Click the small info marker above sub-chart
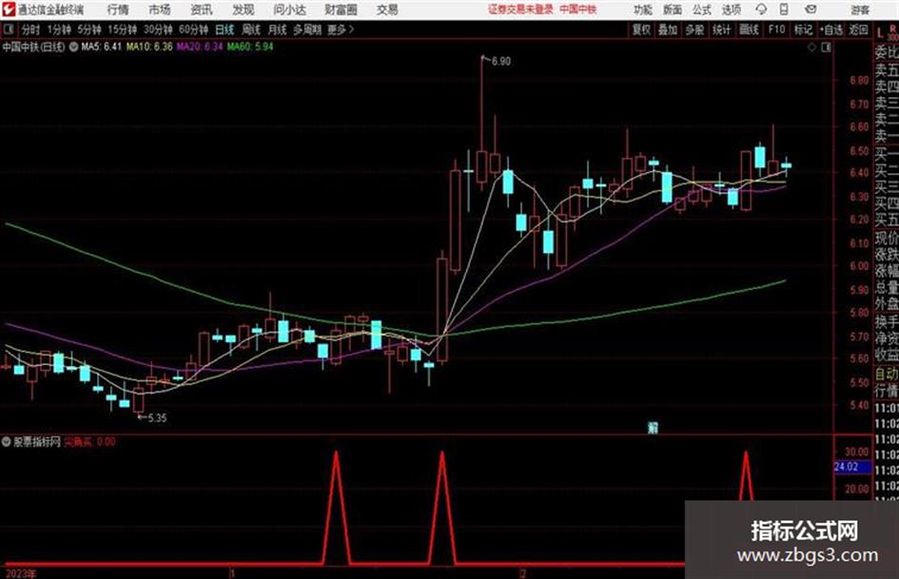This screenshot has width=899, height=579. 653,427
